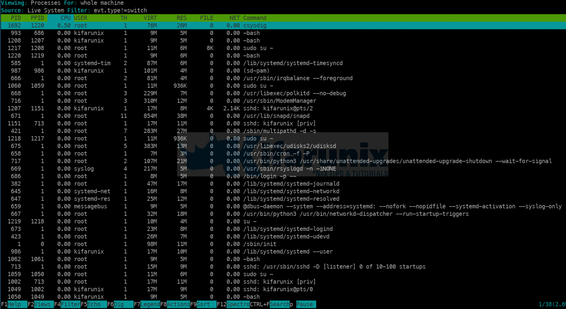The width and height of the screenshot is (566, 309).
Task: Click the /usr/sbin/rsyslogd -n -iNONE command
Action: click(290, 169)
